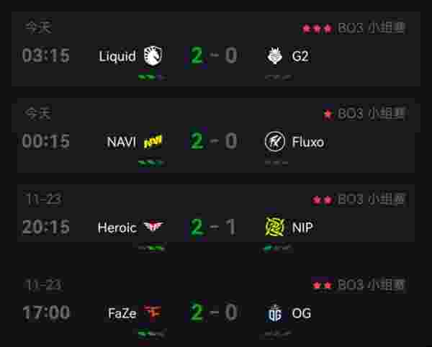
Task: Click the FaZe red logo icon
Action: [152, 312]
